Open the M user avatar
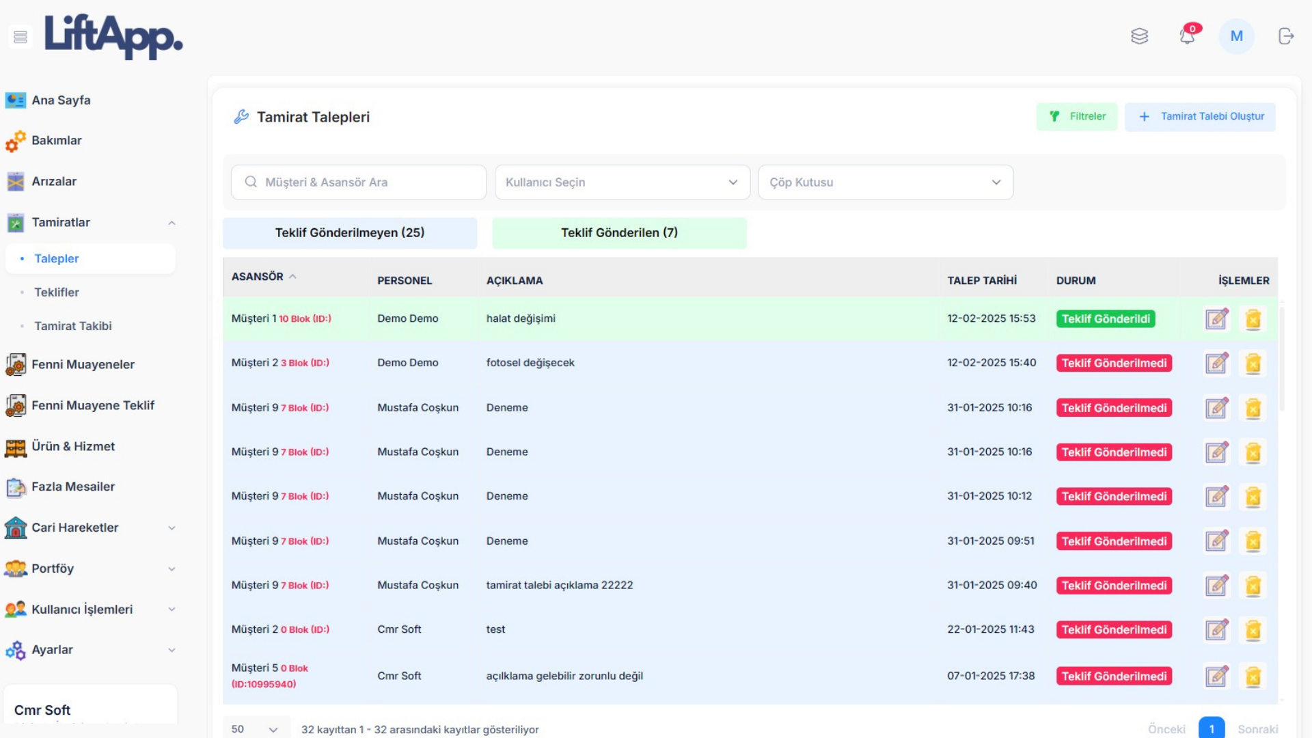The width and height of the screenshot is (1312, 738). pyautogui.click(x=1236, y=36)
